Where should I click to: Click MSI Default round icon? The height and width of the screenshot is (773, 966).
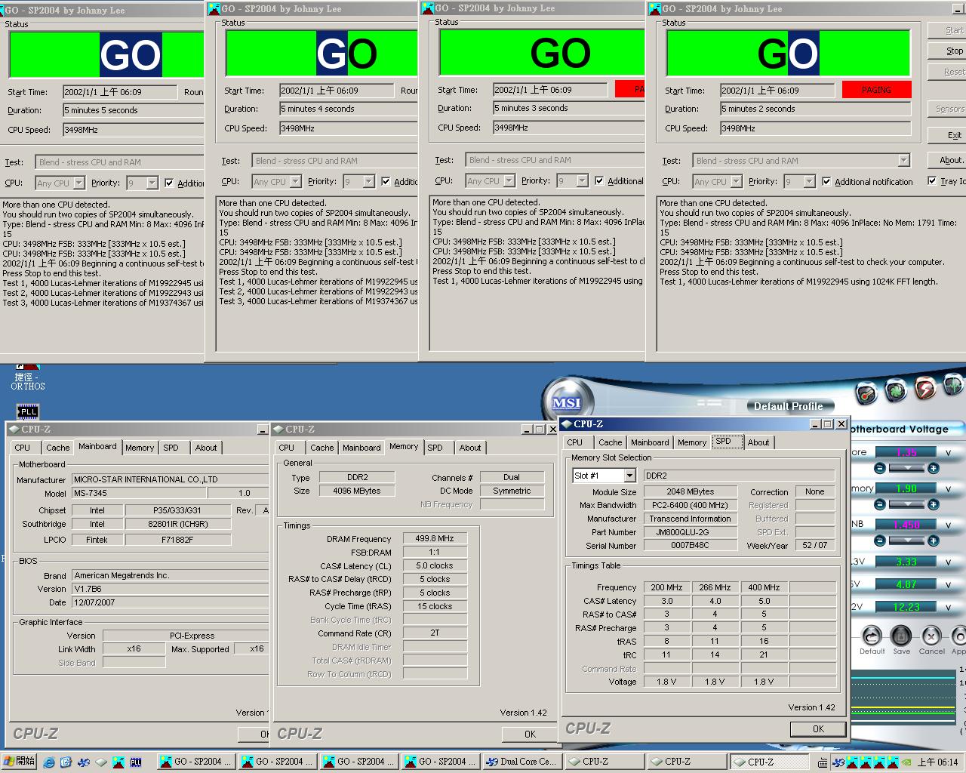coord(872,636)
